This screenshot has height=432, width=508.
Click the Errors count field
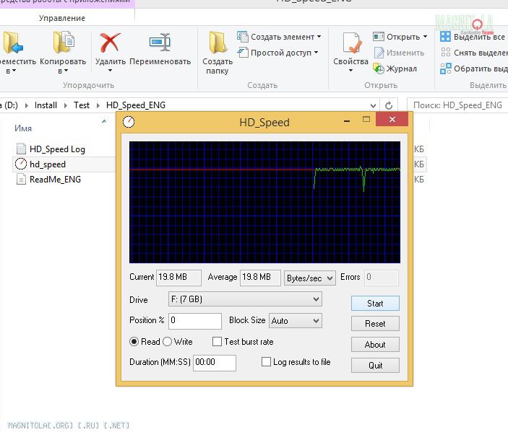pyautogui.click(x=382, y=278)
